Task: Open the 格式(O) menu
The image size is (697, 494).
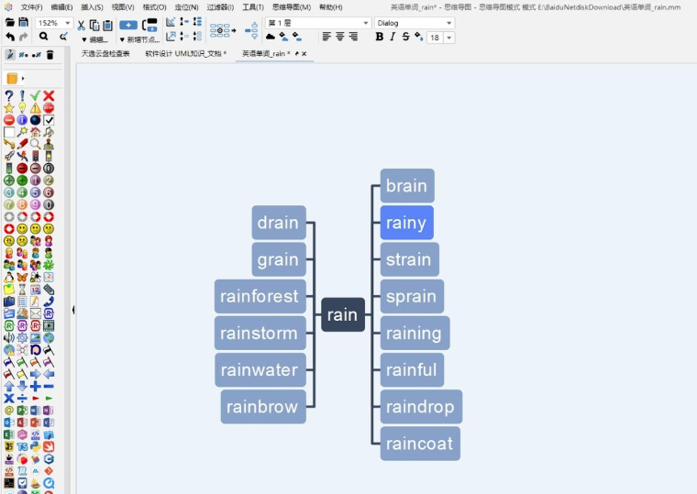Action: pyautogui.click(x=154, y=7)
